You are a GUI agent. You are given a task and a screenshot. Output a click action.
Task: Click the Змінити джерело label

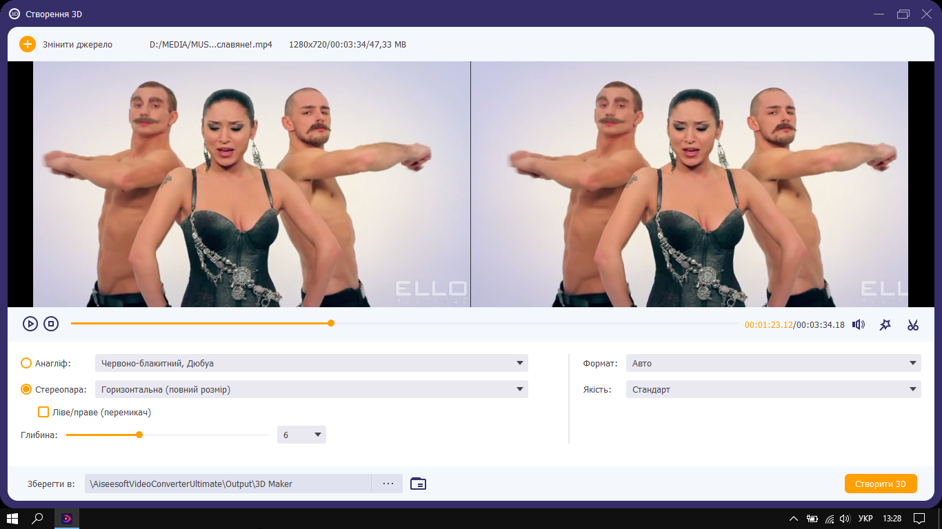click(x=77, y=45)
